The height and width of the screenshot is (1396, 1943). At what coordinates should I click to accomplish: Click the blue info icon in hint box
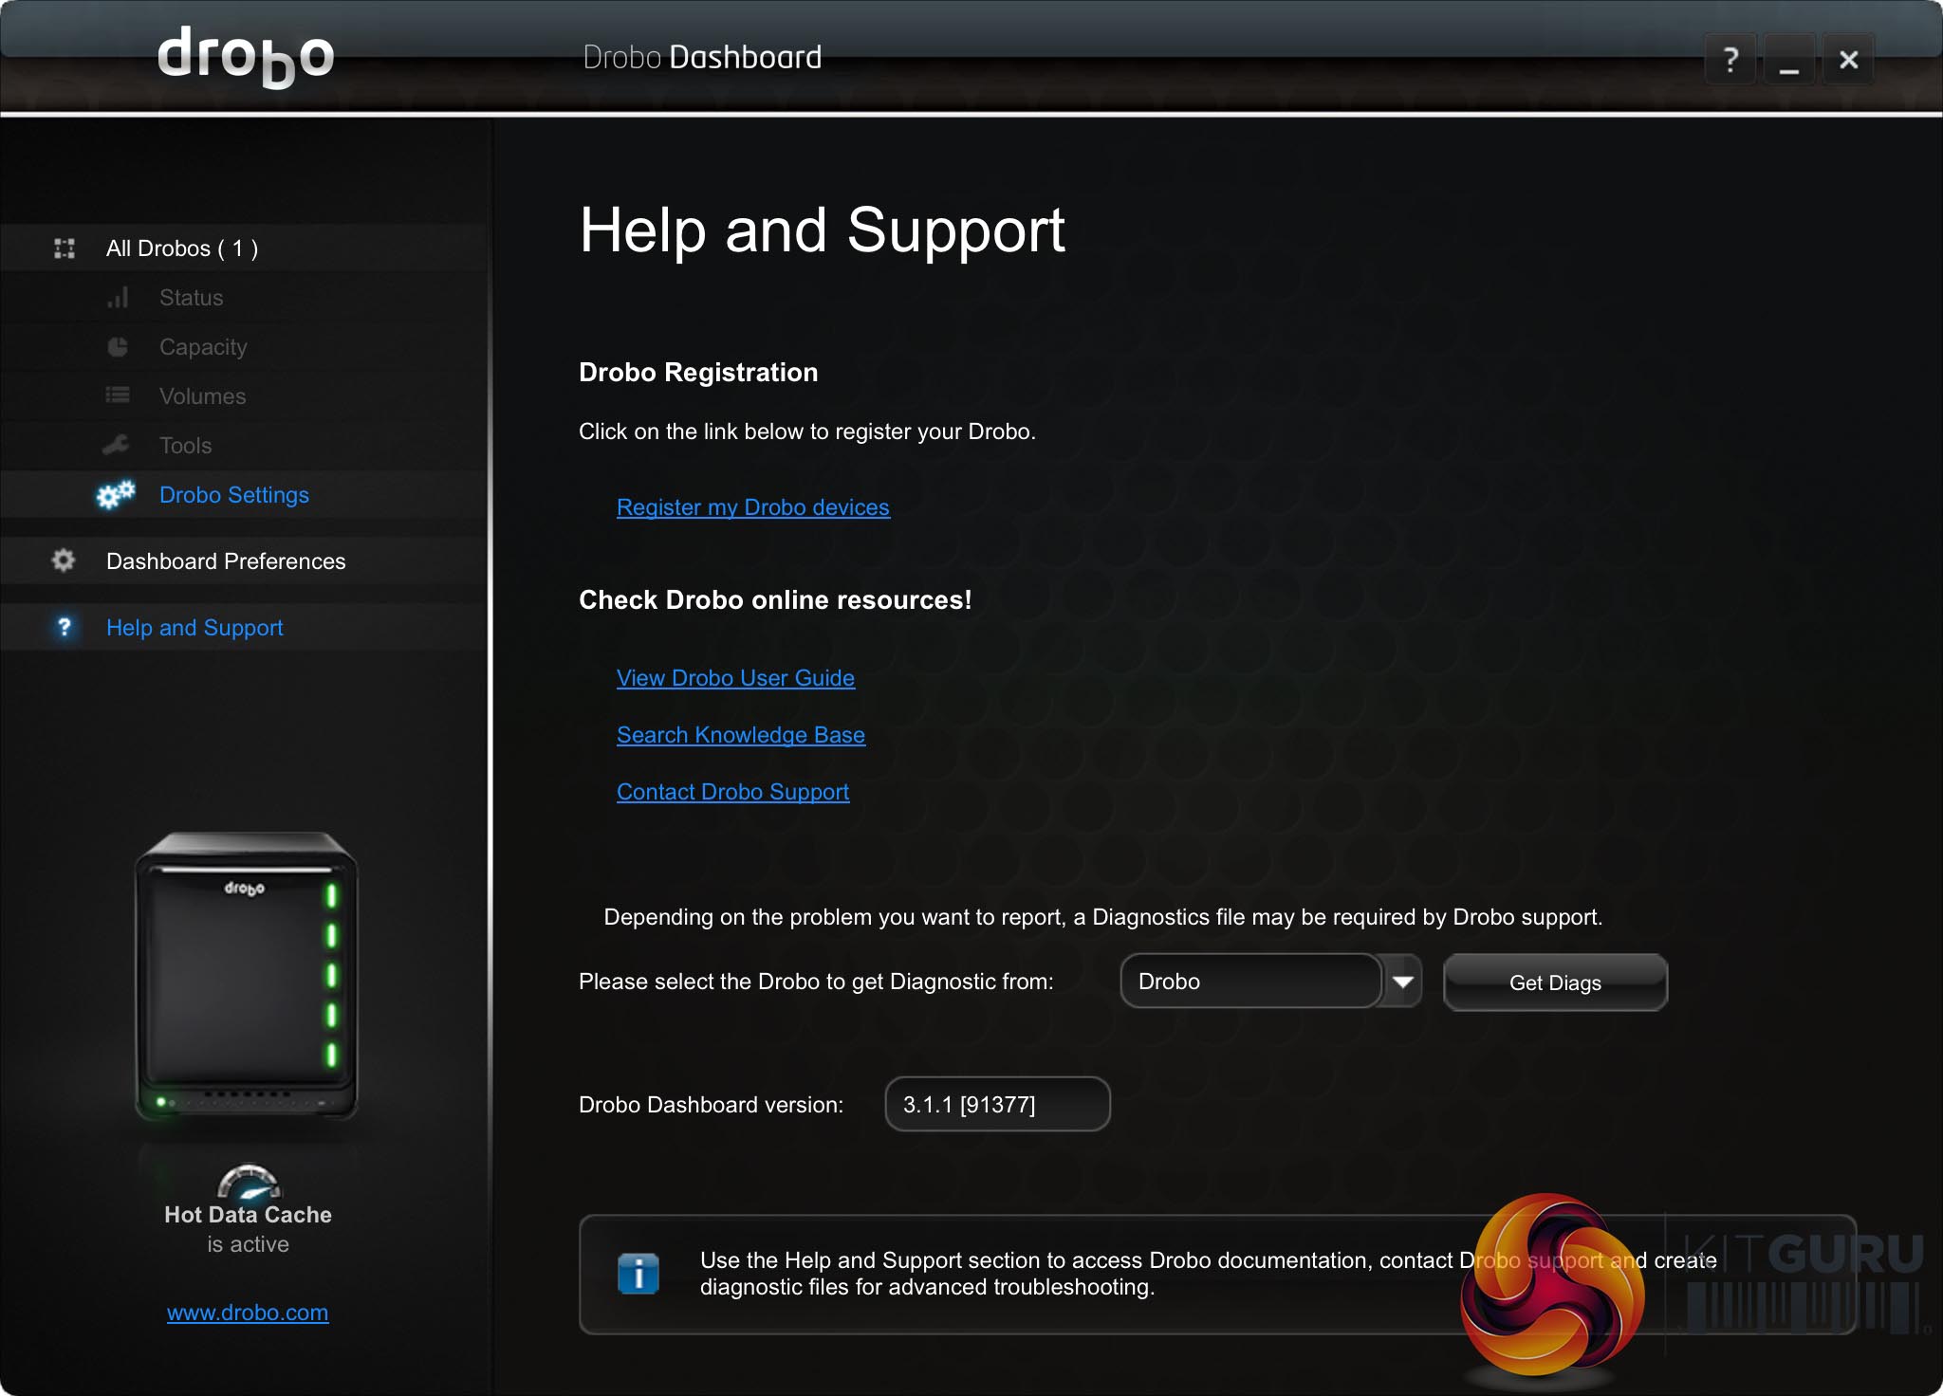(x=638, y=1273)
